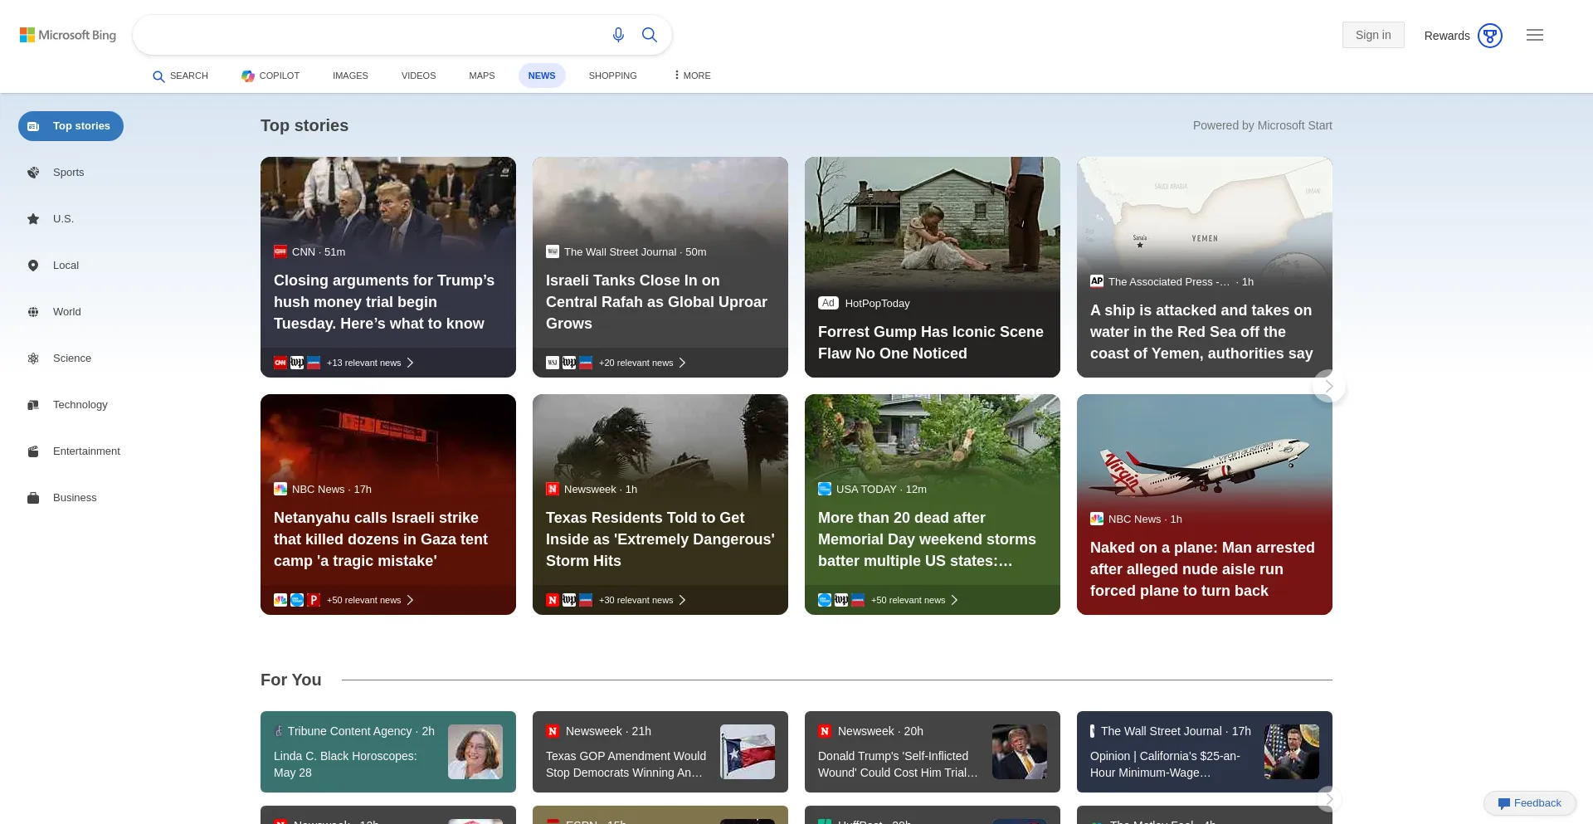Click the Powered by Microsoft Start text
This screenshot has height=824, width=1593.
(x=1262, y=125)
